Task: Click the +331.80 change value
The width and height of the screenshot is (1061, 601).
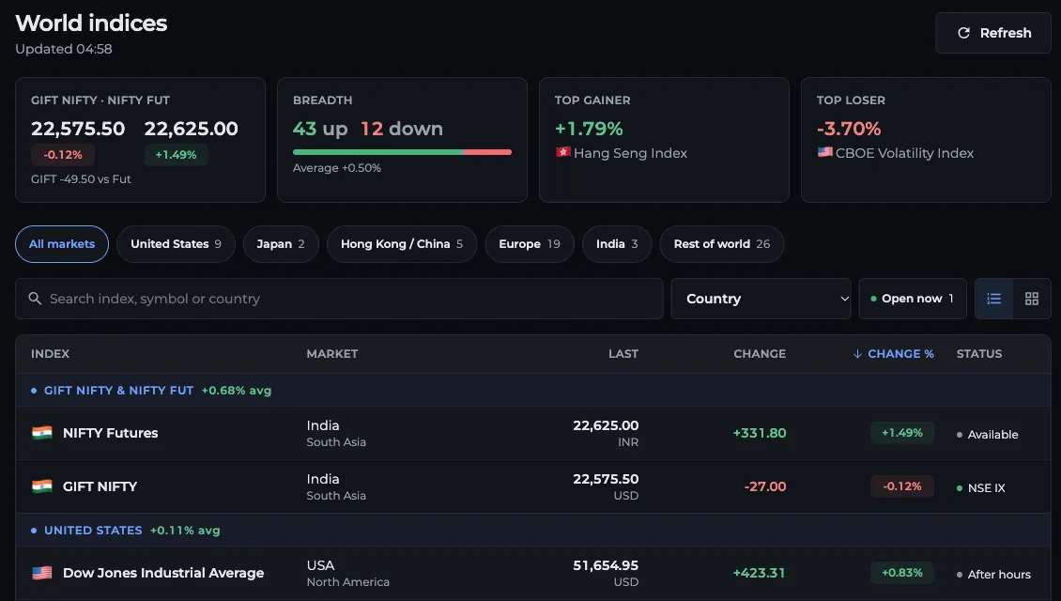Action: point(760,433)
